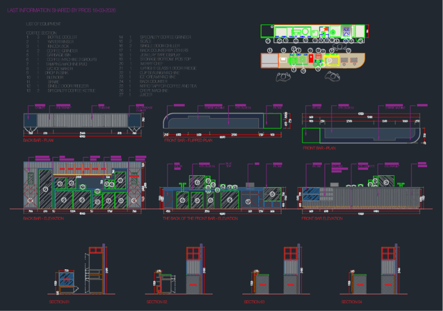Select the back of front bar elevation drawing
This screenshot has height=311, width=443.
pyautogui.click(x=222, y=192)
